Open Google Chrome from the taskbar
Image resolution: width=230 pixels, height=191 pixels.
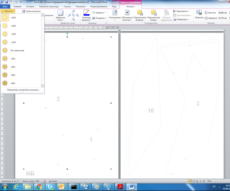point(39,187)
